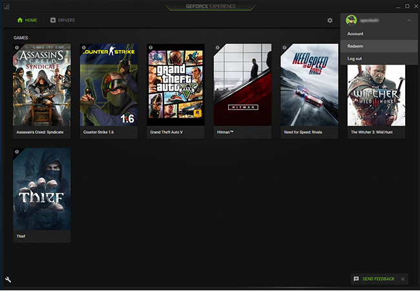Select Log out from the menu
This screenshot has height=291, width=420.
[x=355, y=59]
